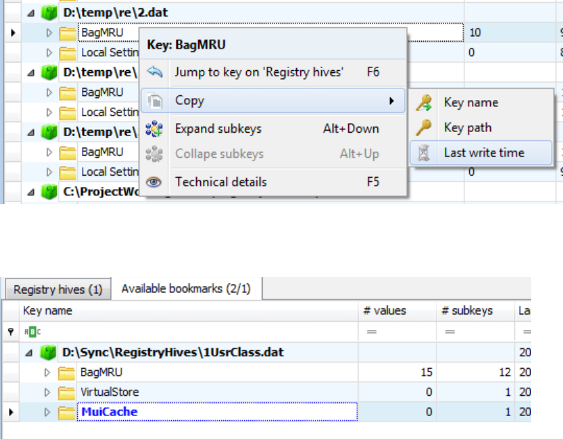Image resolution: width=563 pixels, height=439 pixels.
Task: Click the Key name key icon in submenu
Action: 424,103
